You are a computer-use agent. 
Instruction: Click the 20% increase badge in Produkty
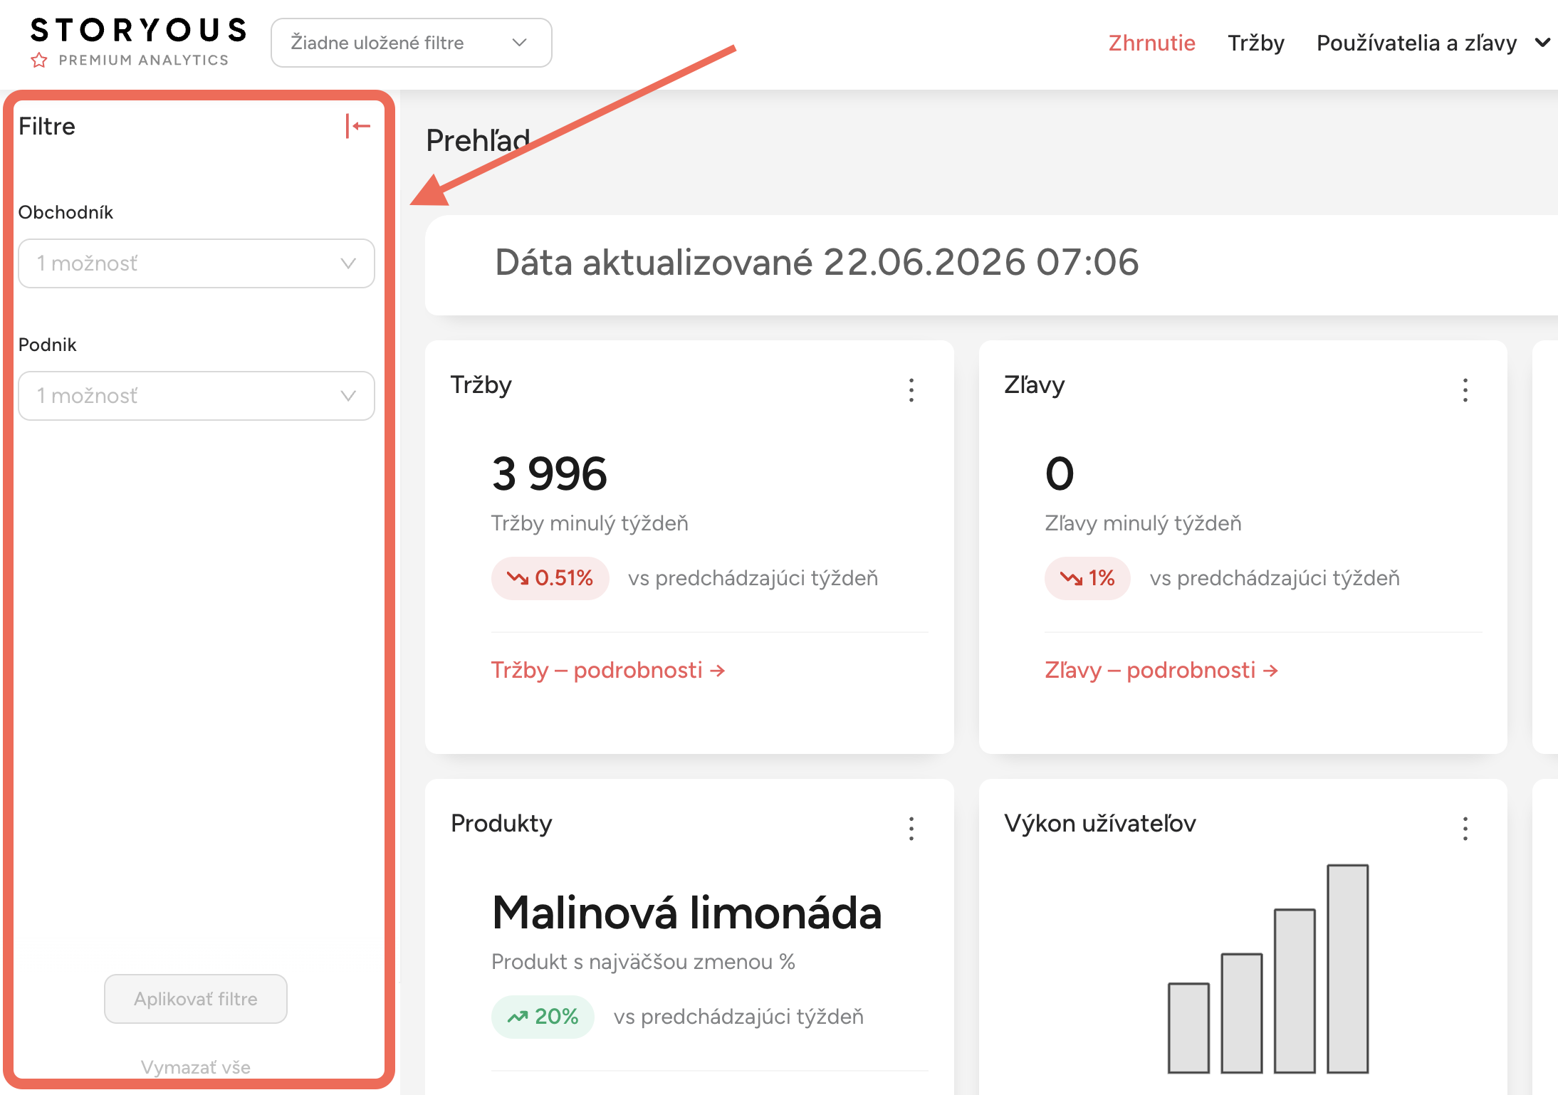(x=543, y=1017)
